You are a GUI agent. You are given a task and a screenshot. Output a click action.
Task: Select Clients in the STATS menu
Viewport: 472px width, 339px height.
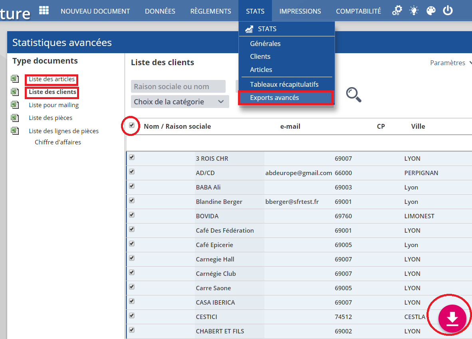pos(260,56)
